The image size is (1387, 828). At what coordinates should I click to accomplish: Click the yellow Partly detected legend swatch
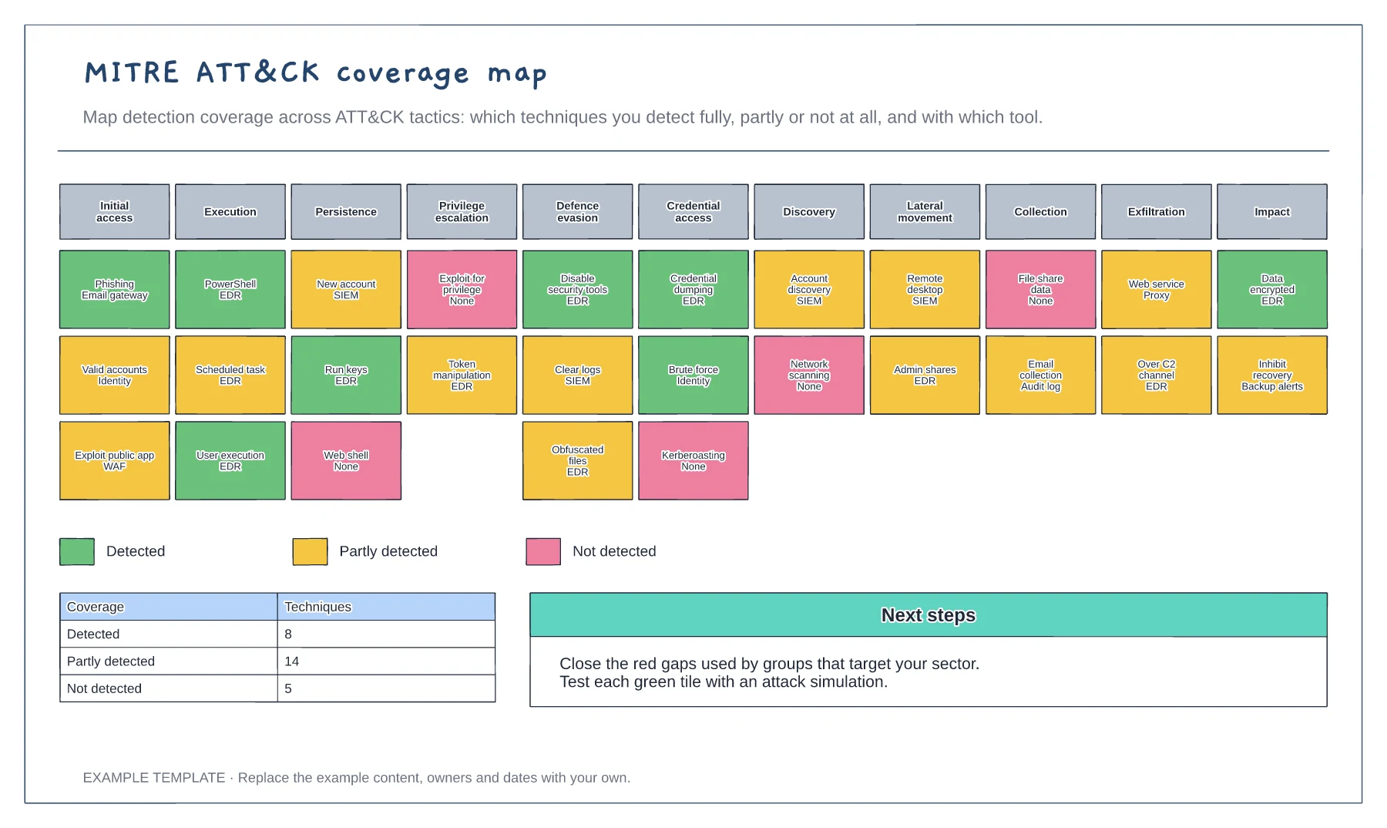310,551
